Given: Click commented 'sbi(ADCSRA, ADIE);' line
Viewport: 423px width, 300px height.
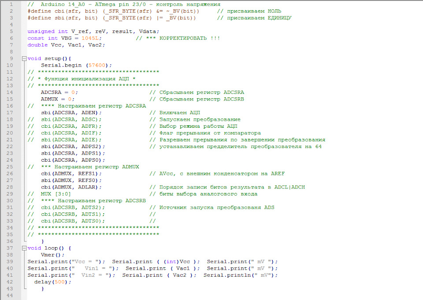Looking at the screenshot, I should pos(64,140).
